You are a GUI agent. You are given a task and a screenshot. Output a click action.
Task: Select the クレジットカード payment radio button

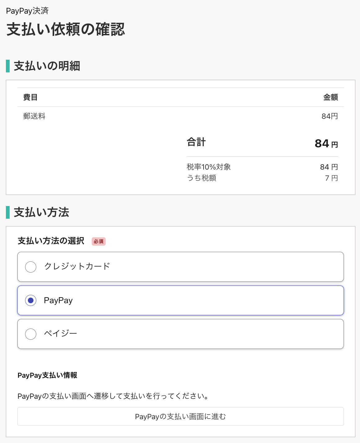(x=31, y=267)
